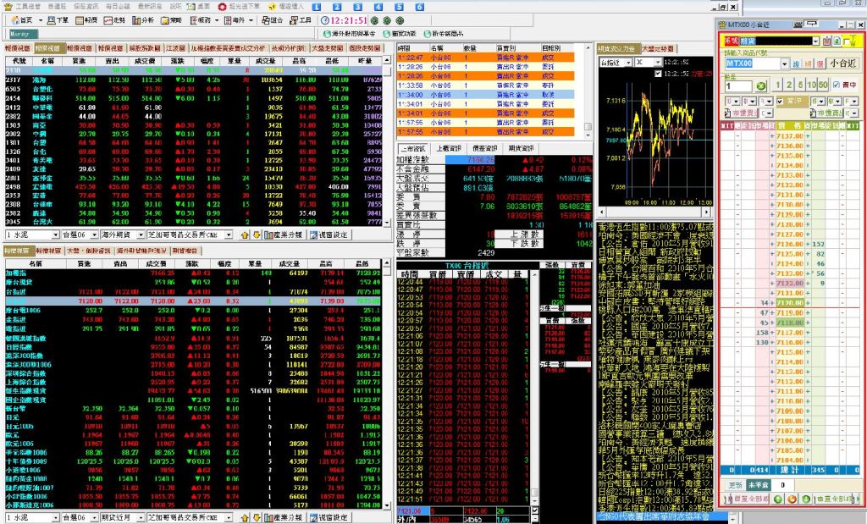Screen dimensions: 867x524
Task: Switch to the 期貨資訊 tab
Action: pyautogui.click(x=521, y=148)
